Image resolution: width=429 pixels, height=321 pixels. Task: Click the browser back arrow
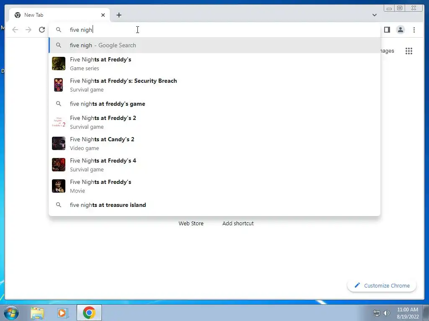click(x=15, y=30)
